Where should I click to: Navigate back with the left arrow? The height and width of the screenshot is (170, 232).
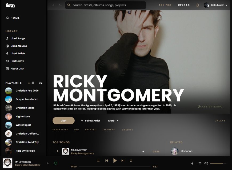(x=53, y=5)
